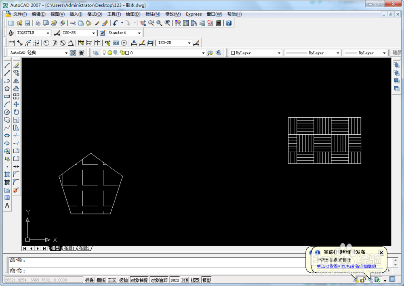Click the ByLayer color swatch box
The image size is (404, 286).
tap(233, 53)
